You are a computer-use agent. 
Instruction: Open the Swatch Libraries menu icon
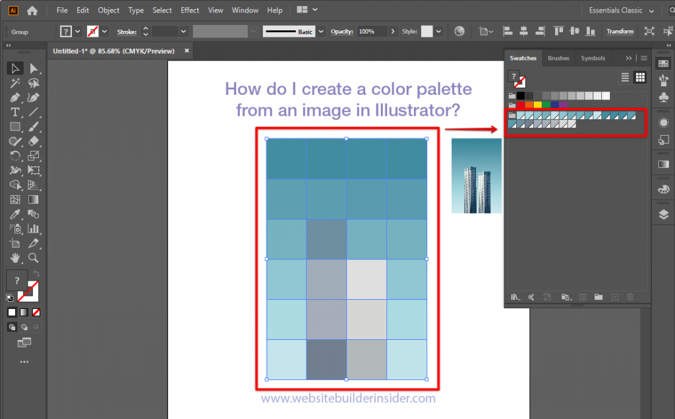coord(514,296)
